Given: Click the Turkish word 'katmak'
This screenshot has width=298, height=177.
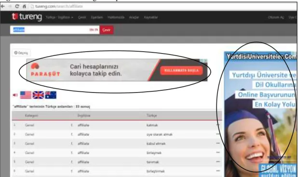Looking at the screenshot, I should click(152, 125).
